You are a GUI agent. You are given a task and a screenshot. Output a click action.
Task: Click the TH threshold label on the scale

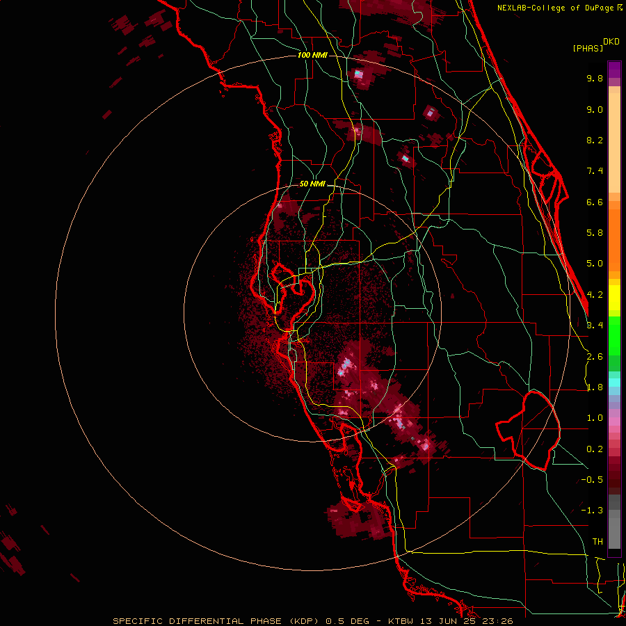pos(597,542)
